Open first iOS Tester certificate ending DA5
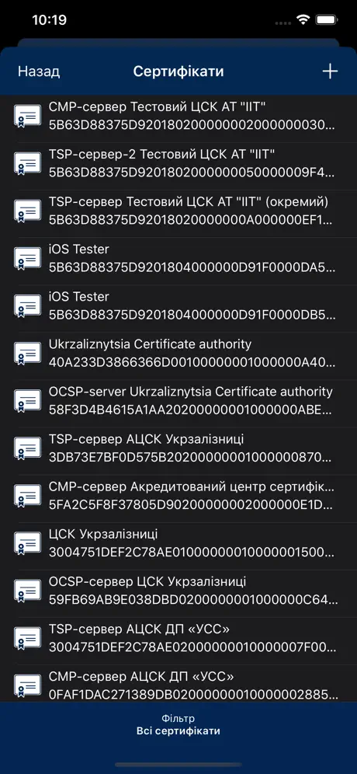Image resolution: width=357 pixels, height=774 pixels. pyautogui.click(x=178, y=259)
